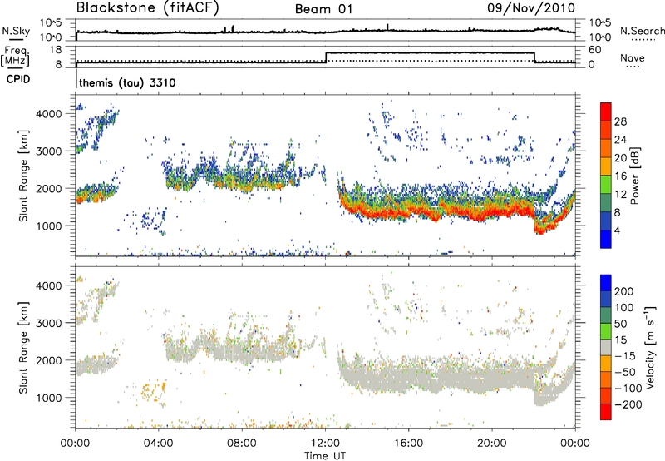This screenshot has width=665, height=461.
Task: Click the "16:00" time tick label
Action: [x=408, y=444]
